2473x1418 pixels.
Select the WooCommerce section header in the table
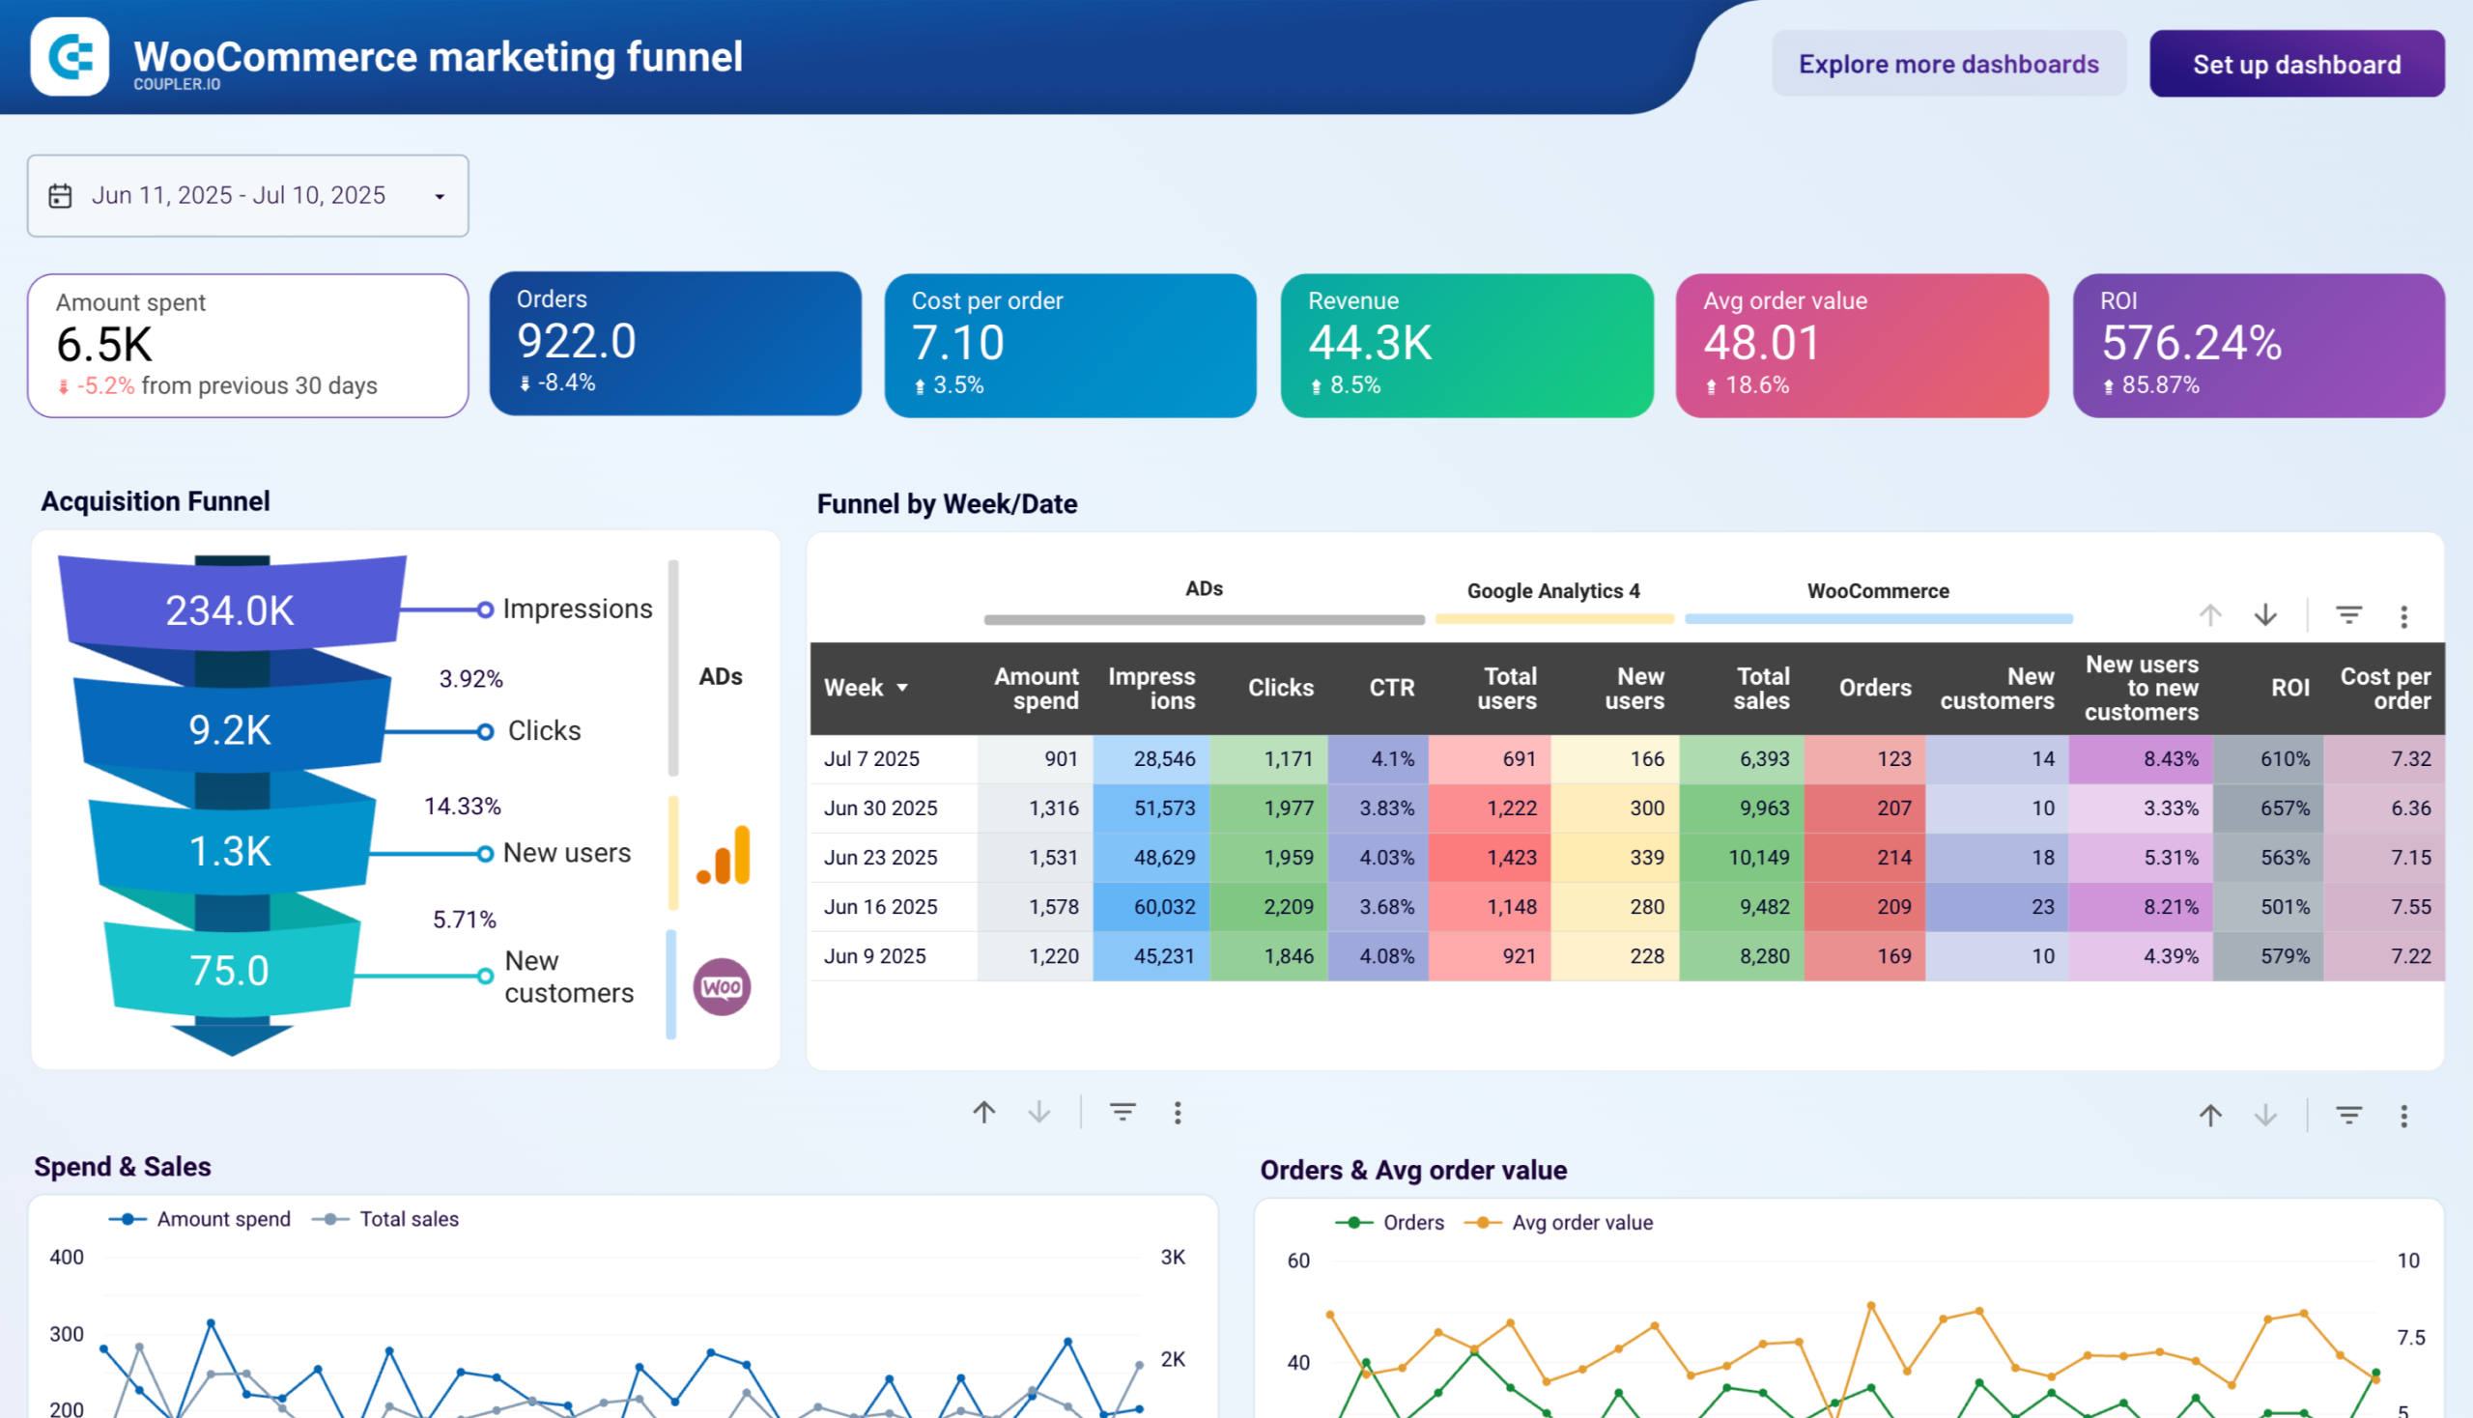1879,590
